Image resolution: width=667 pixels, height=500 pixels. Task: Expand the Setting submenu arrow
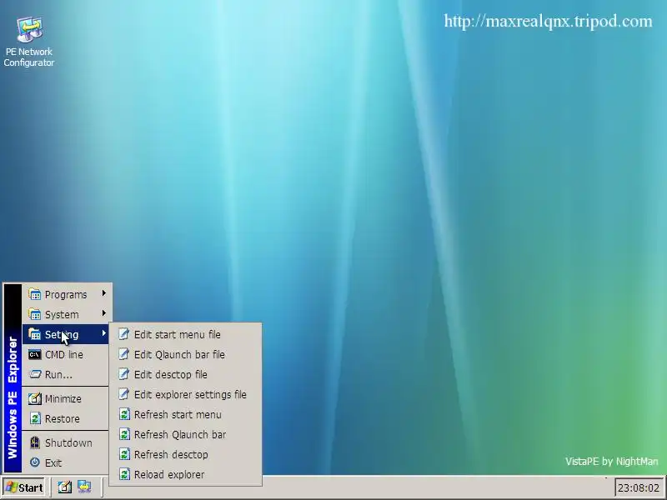click(103, 332)
